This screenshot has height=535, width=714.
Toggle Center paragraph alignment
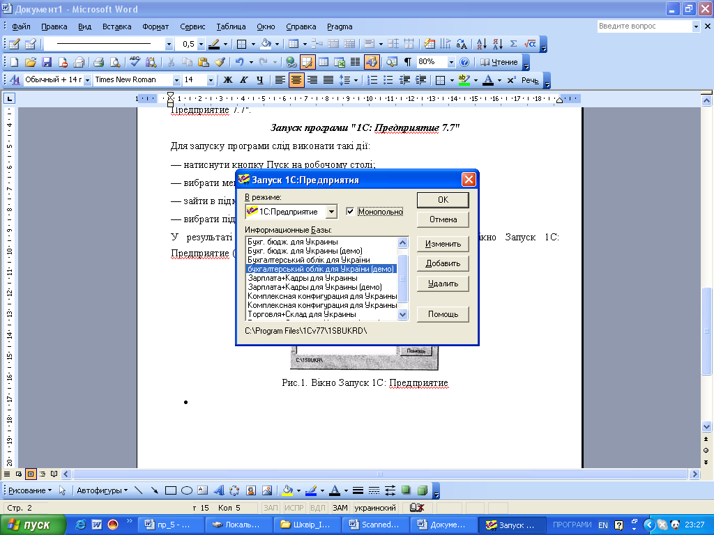pyautogui.click(x=296, y=80)
